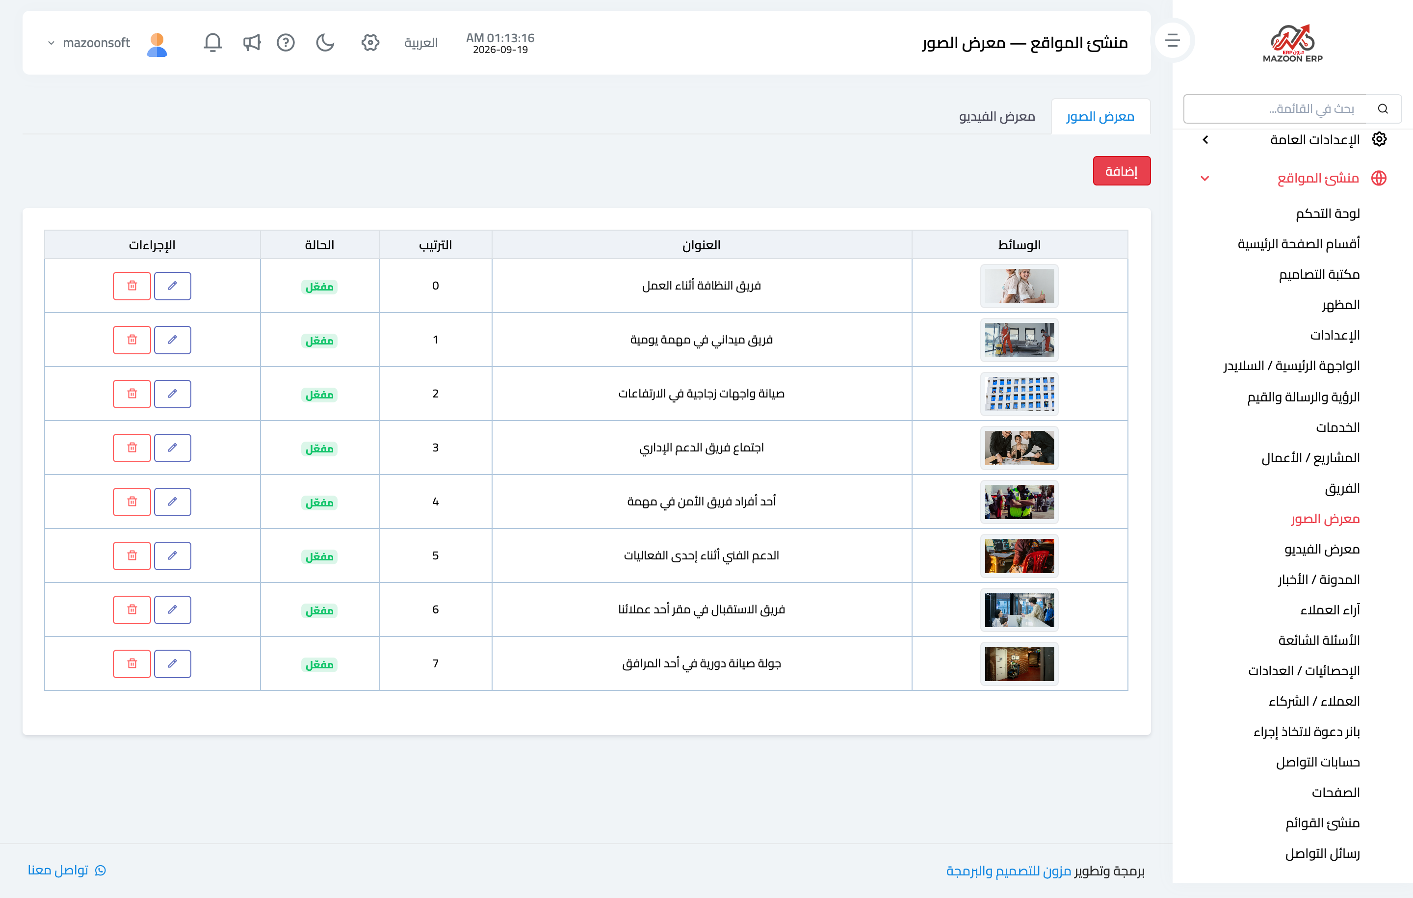
Task: Open منشئ القوائم in sidebar
Action: pyautogui.click(x=1322, y=823)
